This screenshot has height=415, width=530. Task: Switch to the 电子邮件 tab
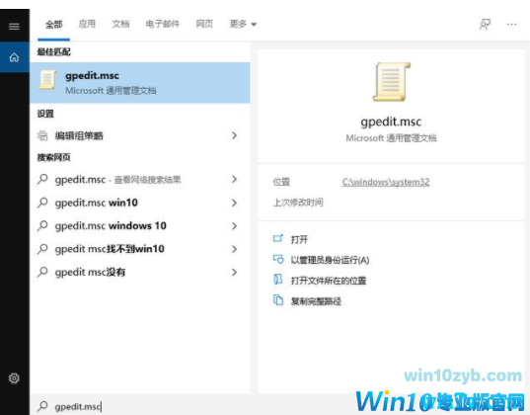pyautogui.click(x=162, y=24)
